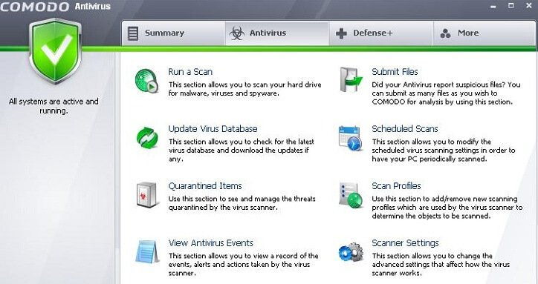Click the Scheduled Scans calendar clock icon
This screenshot has height=284, width=538.
[350, 138]
